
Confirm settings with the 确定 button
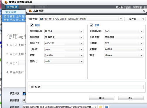pyautogui.click(x=102, y=98)
